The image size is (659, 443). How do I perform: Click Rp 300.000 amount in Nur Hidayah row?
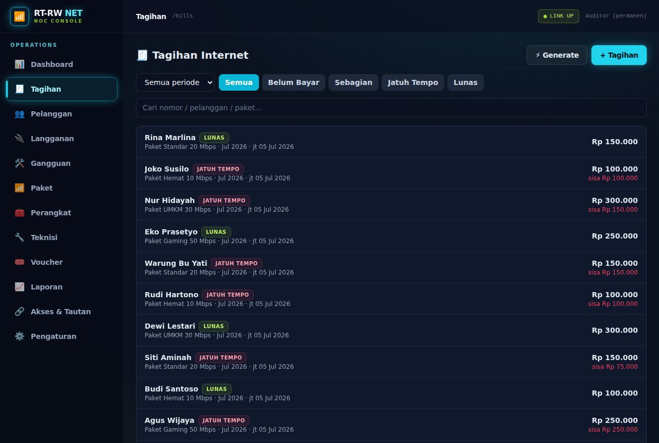(x=615, y=200)
